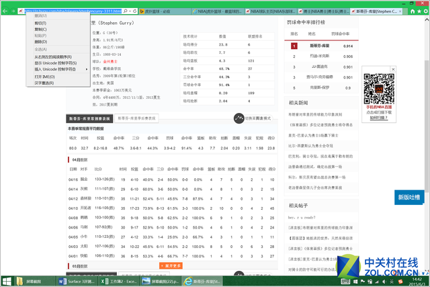Viewport: 430px width, 287px height.
Task: Select the 斯蒂芬-库里季后赛表现 tab
Action: pyautogui.click(x=136, y=118)
